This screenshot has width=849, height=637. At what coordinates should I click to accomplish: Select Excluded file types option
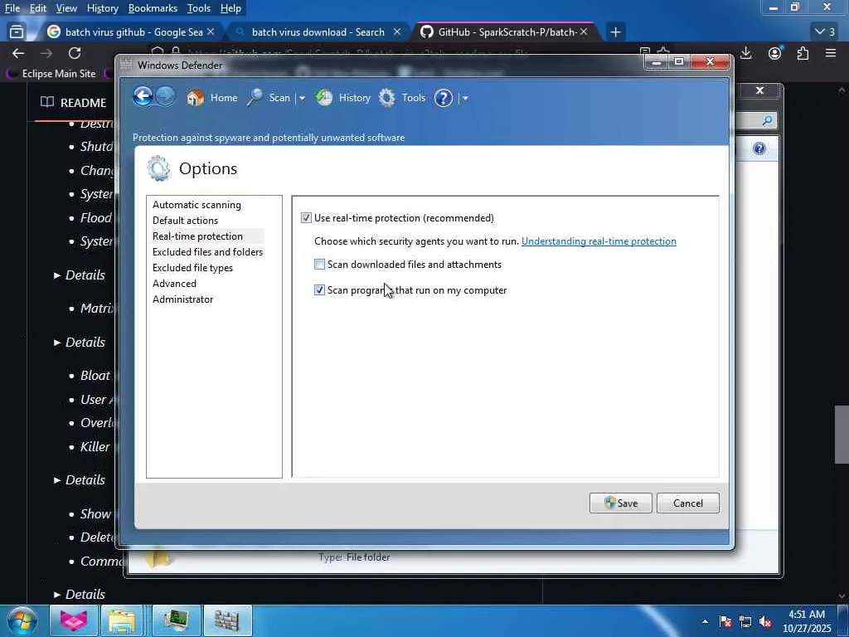pos(192,268)
